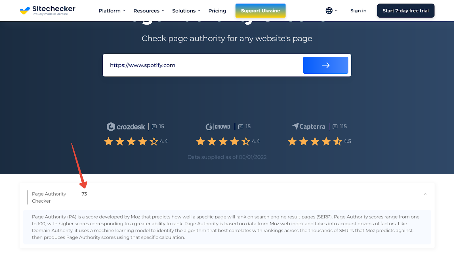The image size is (454, 255).
Task: Click the 'Proudly made in Ukraine' tagline
Action: (50, 14)
